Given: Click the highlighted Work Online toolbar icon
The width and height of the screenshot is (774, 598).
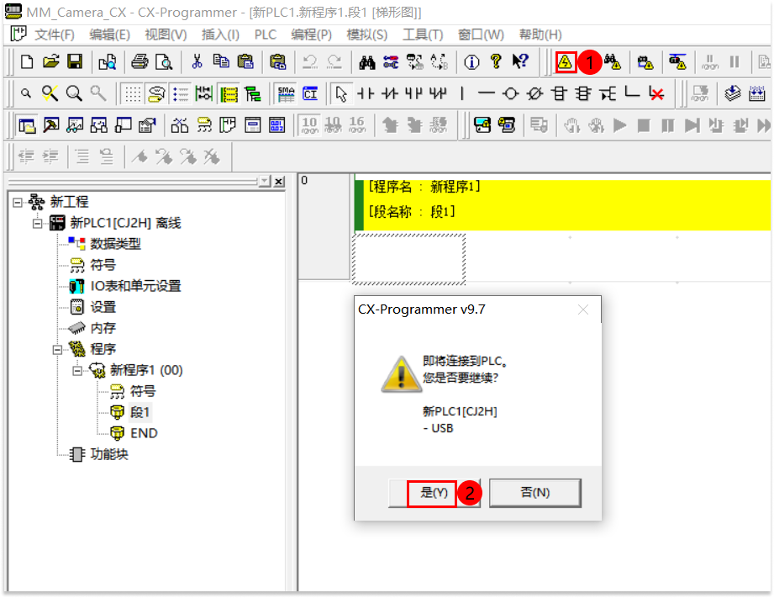Looking at the screenshot, I should click(564, 62).
